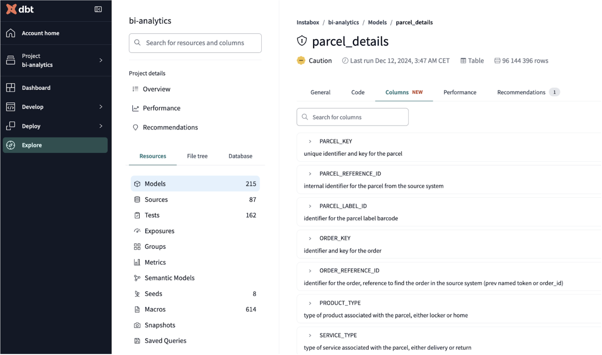This screenshot has height=355, width=602.
Task: Open Performance under Project details
Action: (x=161, y=108)
